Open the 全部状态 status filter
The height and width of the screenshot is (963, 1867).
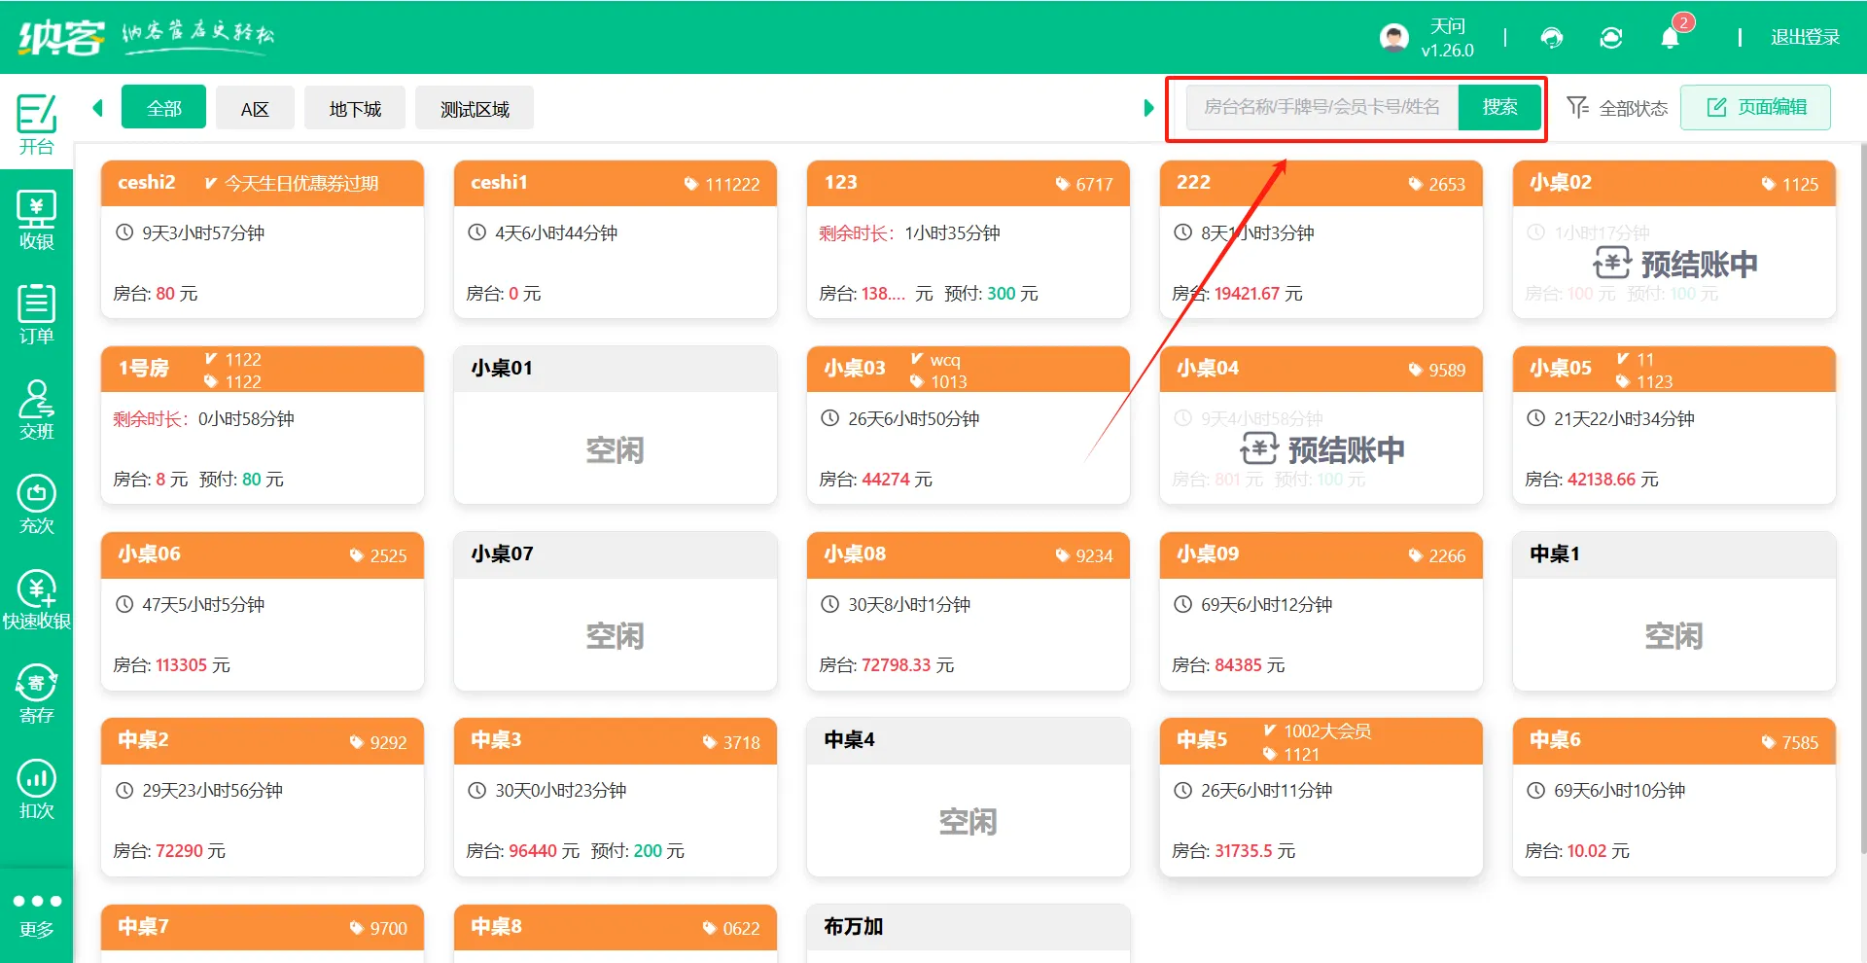(x=1617, y=108)
